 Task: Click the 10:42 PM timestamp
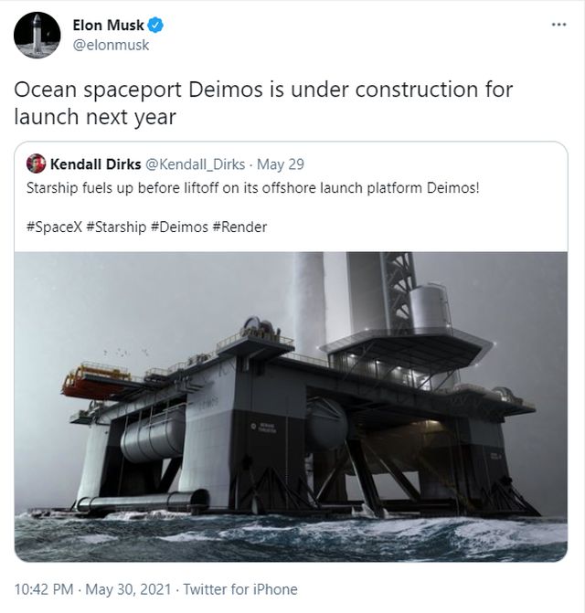(44, 589)
